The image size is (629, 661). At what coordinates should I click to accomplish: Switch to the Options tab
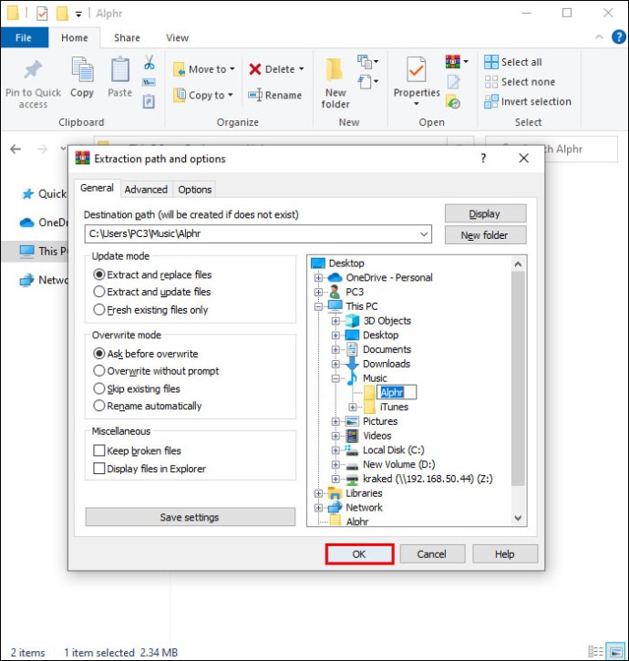(194, 190)
